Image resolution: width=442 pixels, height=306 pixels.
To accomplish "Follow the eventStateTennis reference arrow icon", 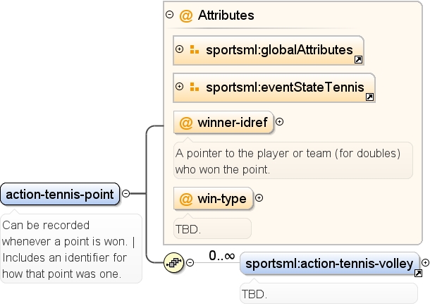I will tap(369, 97).
